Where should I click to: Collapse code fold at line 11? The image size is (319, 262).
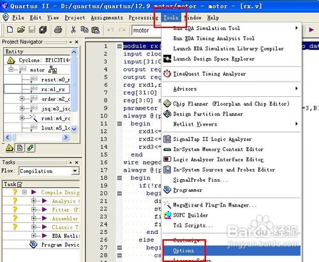coord(119,124)
